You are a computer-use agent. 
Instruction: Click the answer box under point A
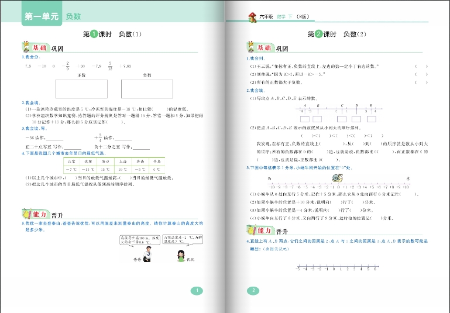tap(304, 119)
